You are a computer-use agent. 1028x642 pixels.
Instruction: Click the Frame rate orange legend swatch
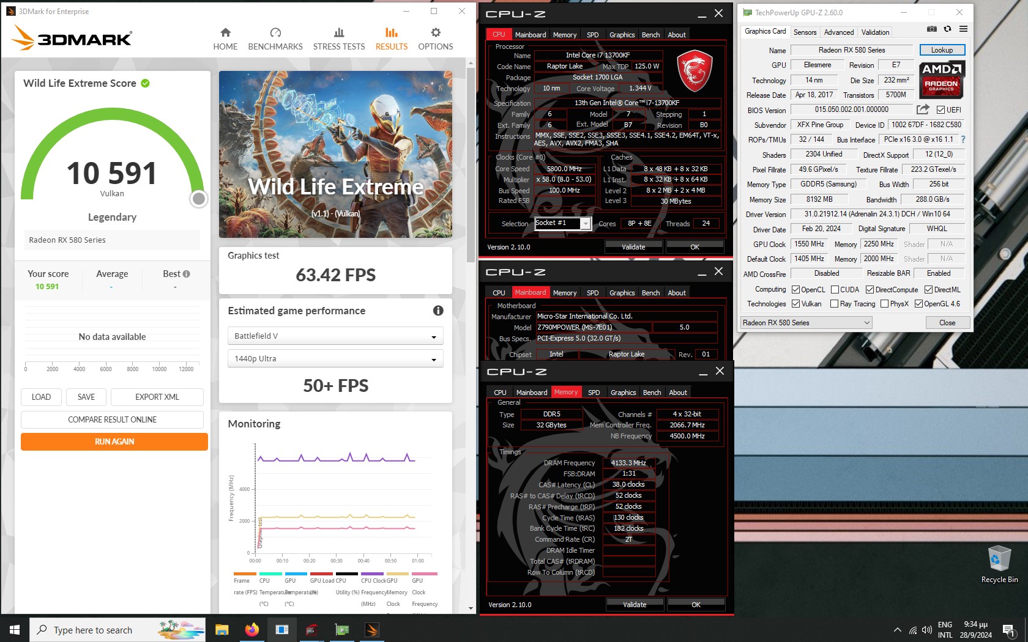(245, 574)
